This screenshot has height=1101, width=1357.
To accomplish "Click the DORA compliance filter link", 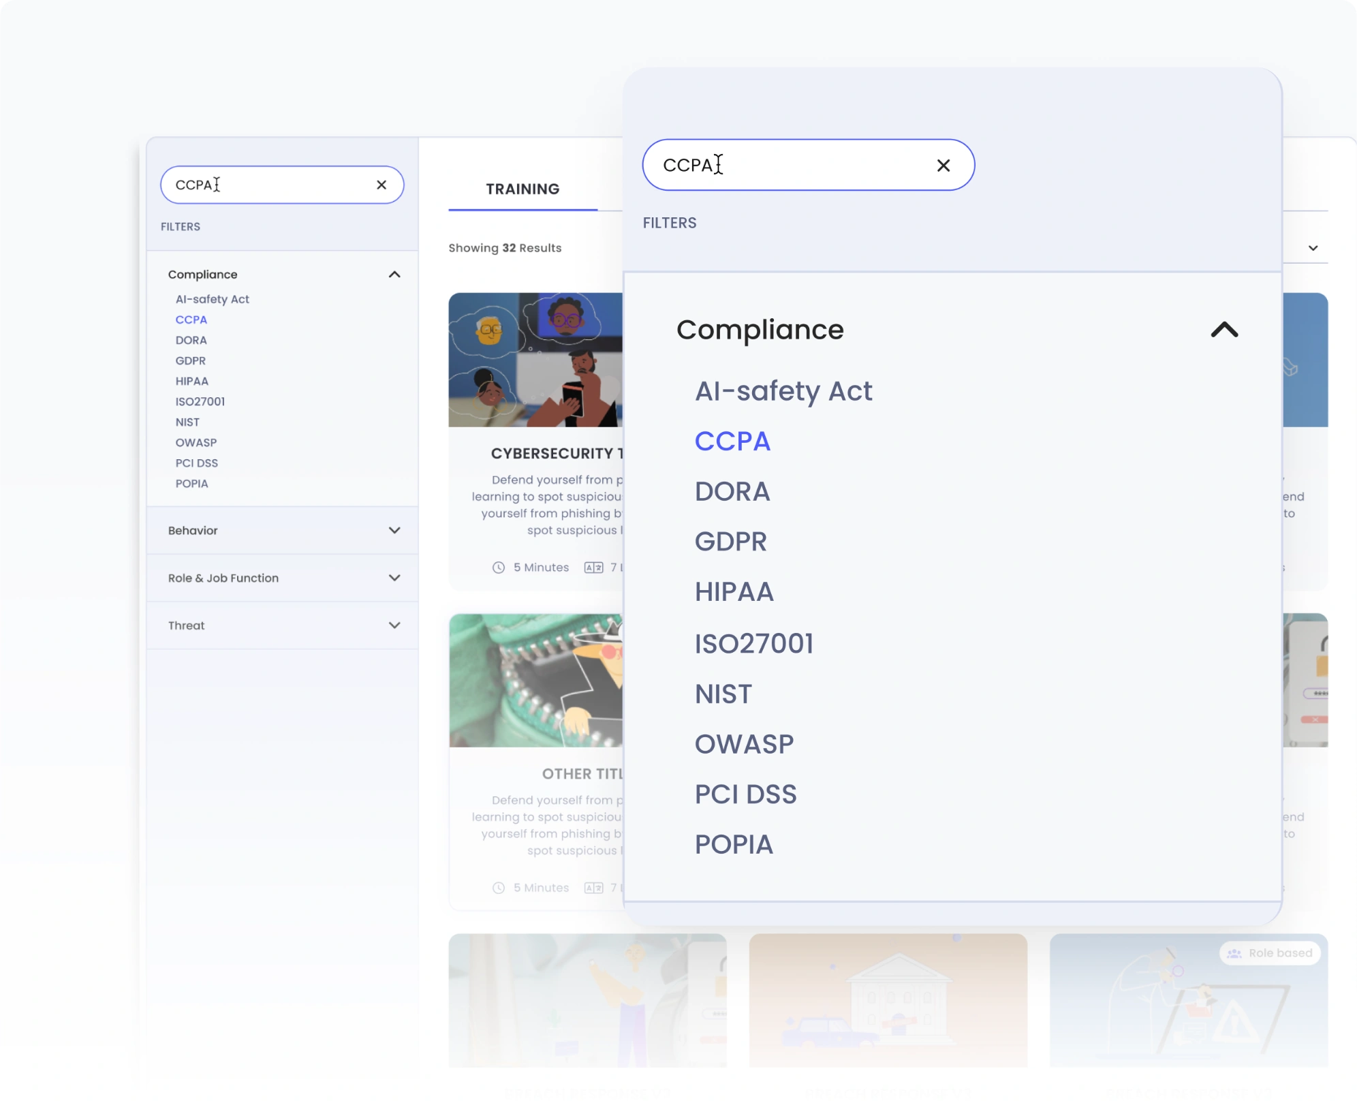I will [x=732, y=491].
